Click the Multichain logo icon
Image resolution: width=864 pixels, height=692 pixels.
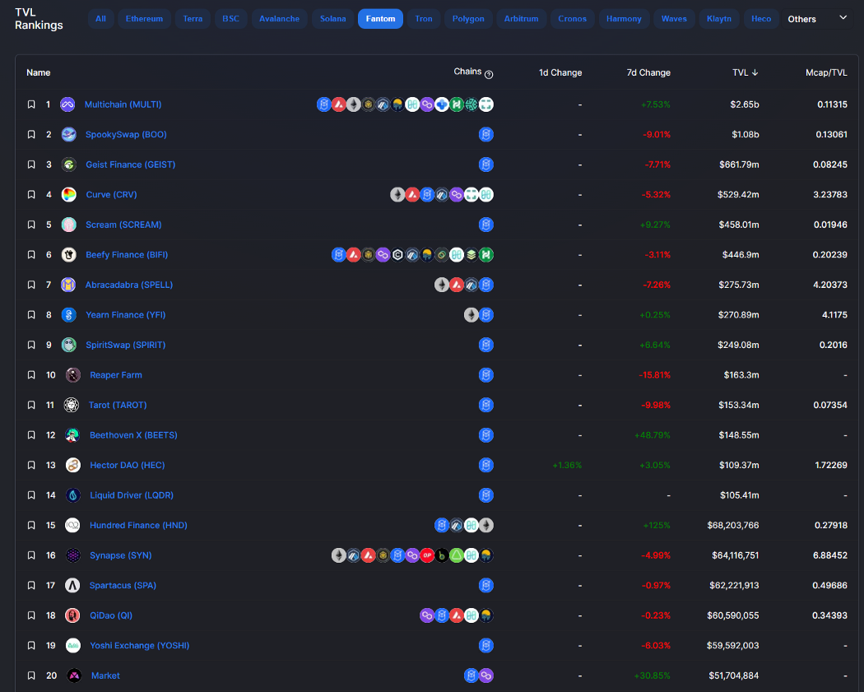click(x=67, y=104)
